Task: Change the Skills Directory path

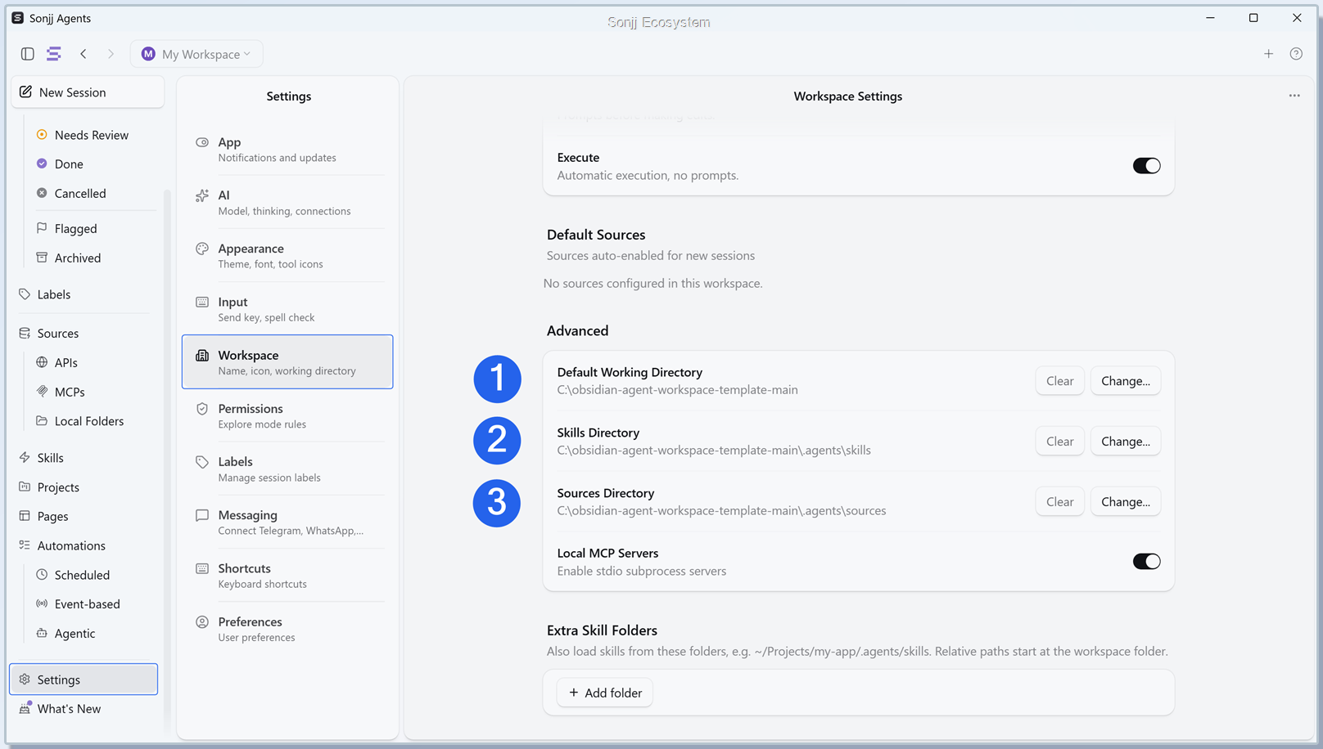Action: coord(1125,442)
